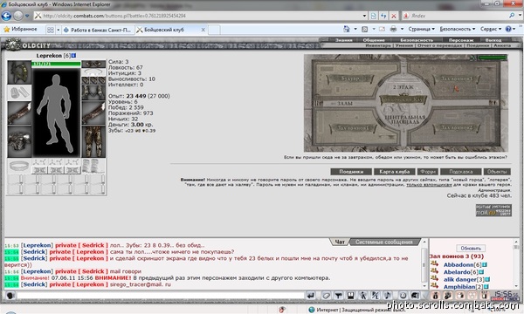Screen dimensions: 524x314
Task: Click the IE stop loading red X
Action: pyautogui.click(x=394, y=16)
